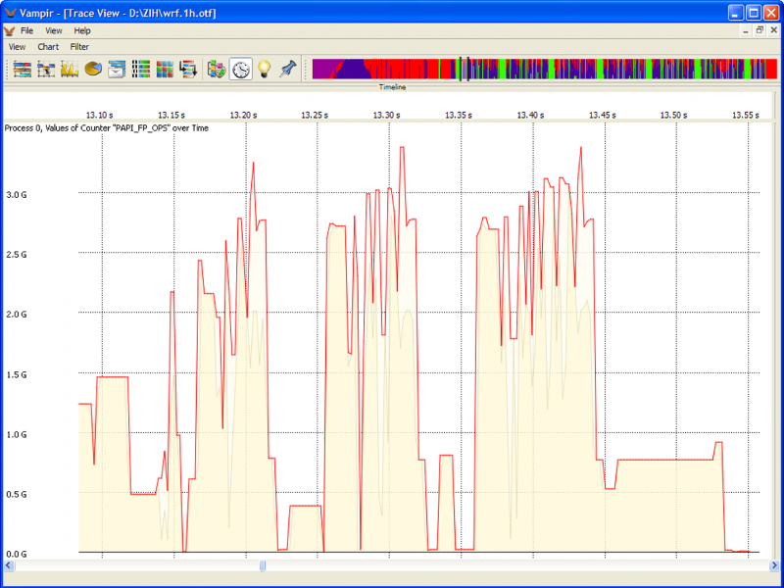
Task: Open the Chart menu
Action: 48,47
